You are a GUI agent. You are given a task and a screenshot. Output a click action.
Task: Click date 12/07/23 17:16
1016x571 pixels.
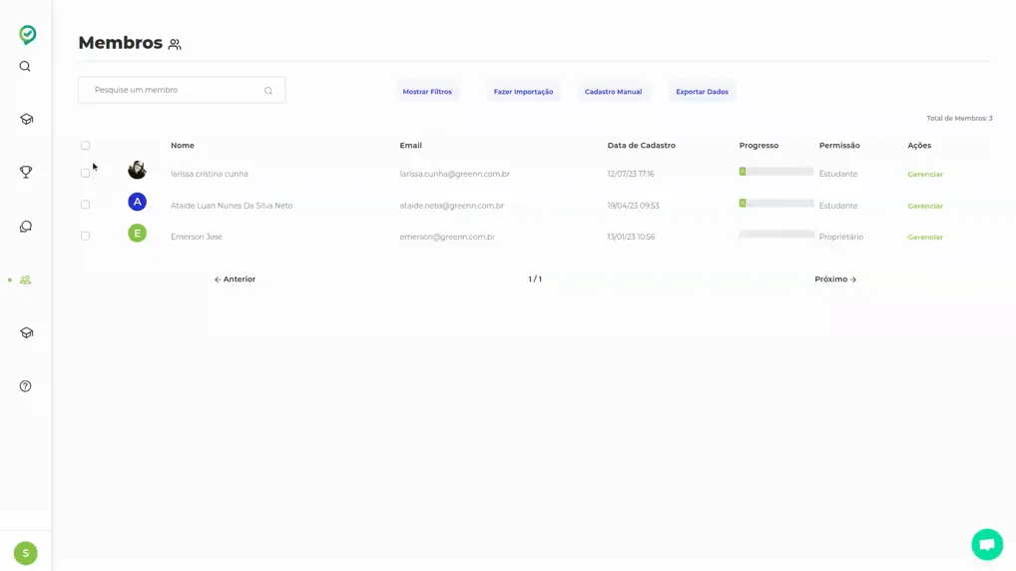point(631,174)
